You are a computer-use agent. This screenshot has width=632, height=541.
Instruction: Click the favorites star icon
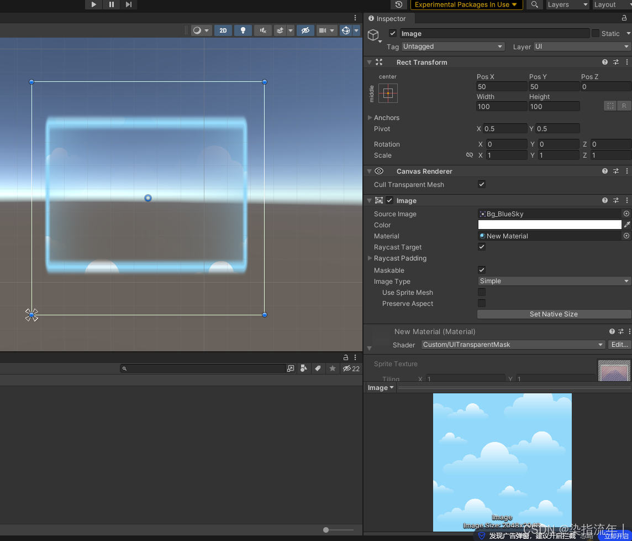[332, 368]
